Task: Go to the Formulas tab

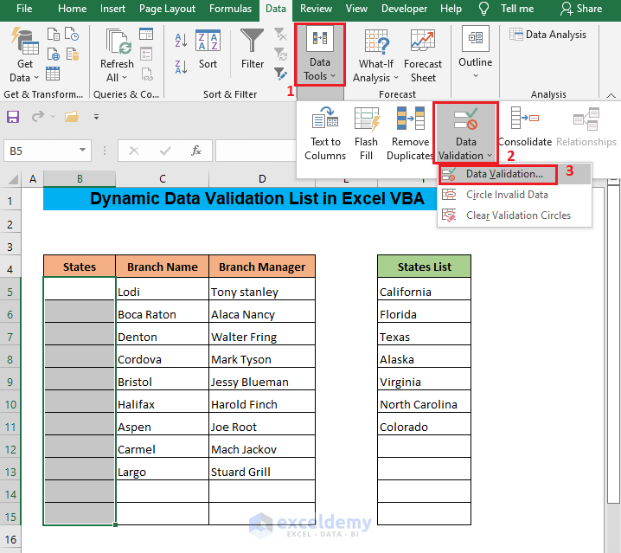Action: pos(231,9)
